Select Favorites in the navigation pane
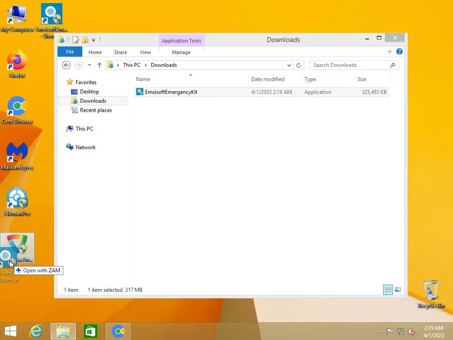The width and height of the screenshot is (453, 340). pos(86,82)
